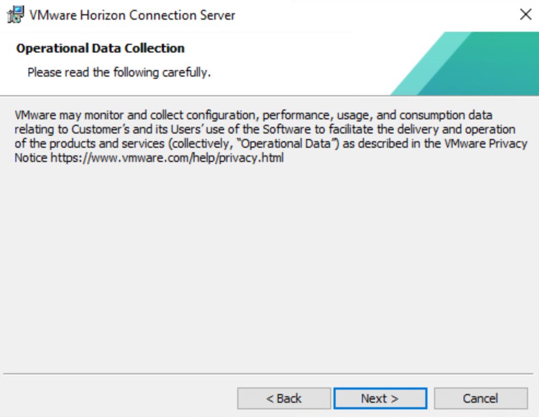Click the separator line above the buttons

pos(268,374)
